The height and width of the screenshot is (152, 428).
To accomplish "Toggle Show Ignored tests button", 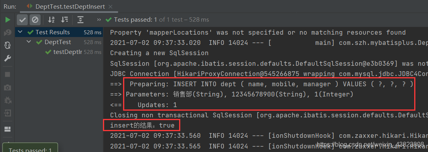I will coord(35,20).
